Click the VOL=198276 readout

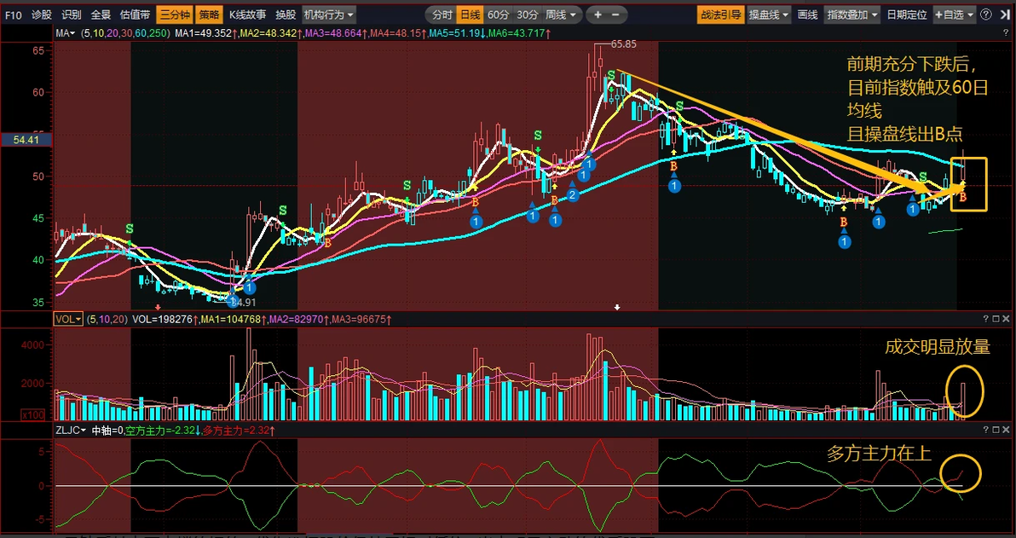point(163,319)
